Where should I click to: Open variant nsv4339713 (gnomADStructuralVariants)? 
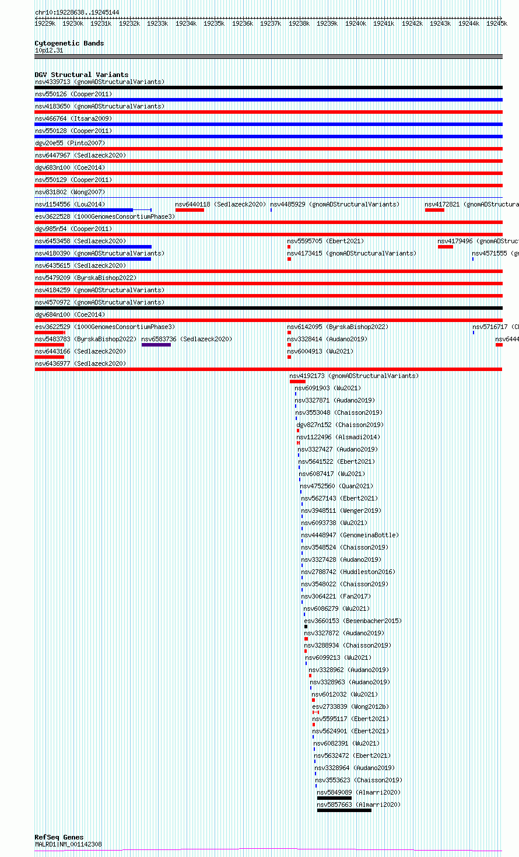(100, 82)
